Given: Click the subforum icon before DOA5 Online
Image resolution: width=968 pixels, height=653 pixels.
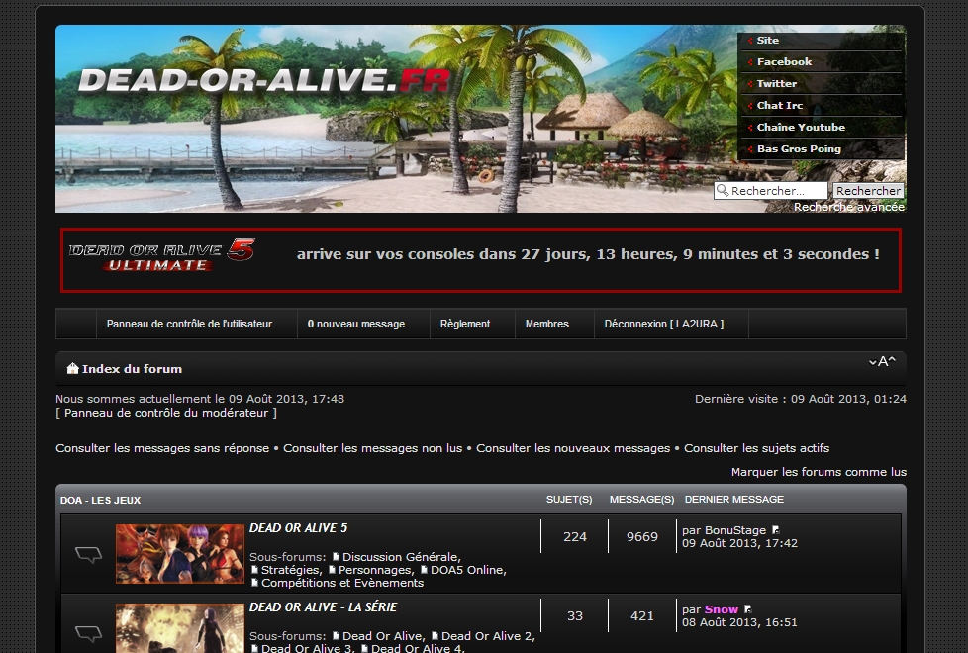Looking at the screenshot, I should (x=424, y=570).
